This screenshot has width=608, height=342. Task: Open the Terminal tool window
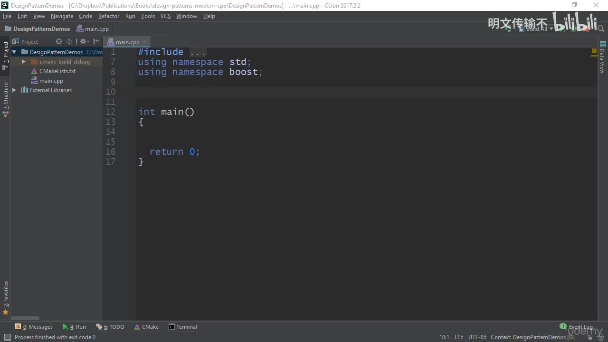pos(183,327)
